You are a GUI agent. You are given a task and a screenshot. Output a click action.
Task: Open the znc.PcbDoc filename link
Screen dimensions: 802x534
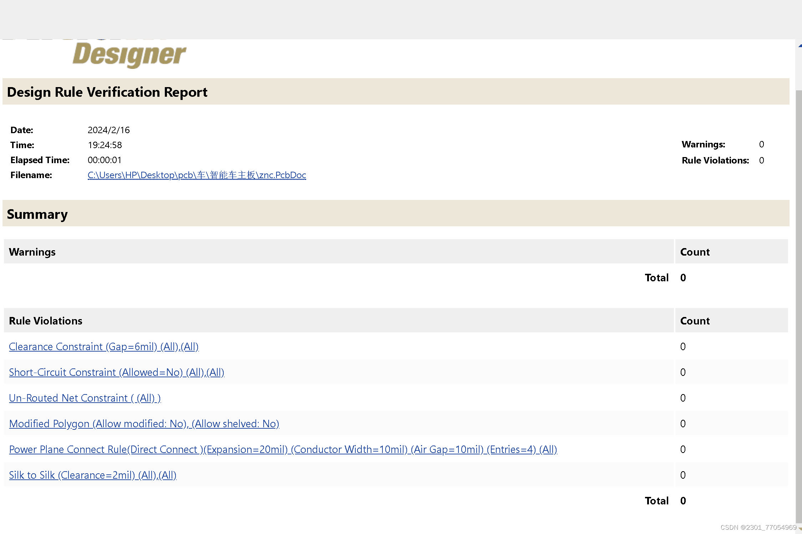pyautogui.click(x=197, y=175)
